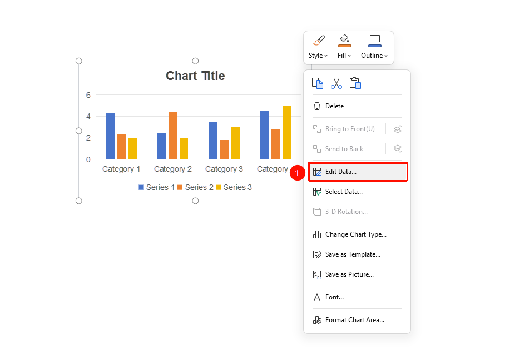
Task: Click the Send to Back entry
Action: (x=344, y=149)
